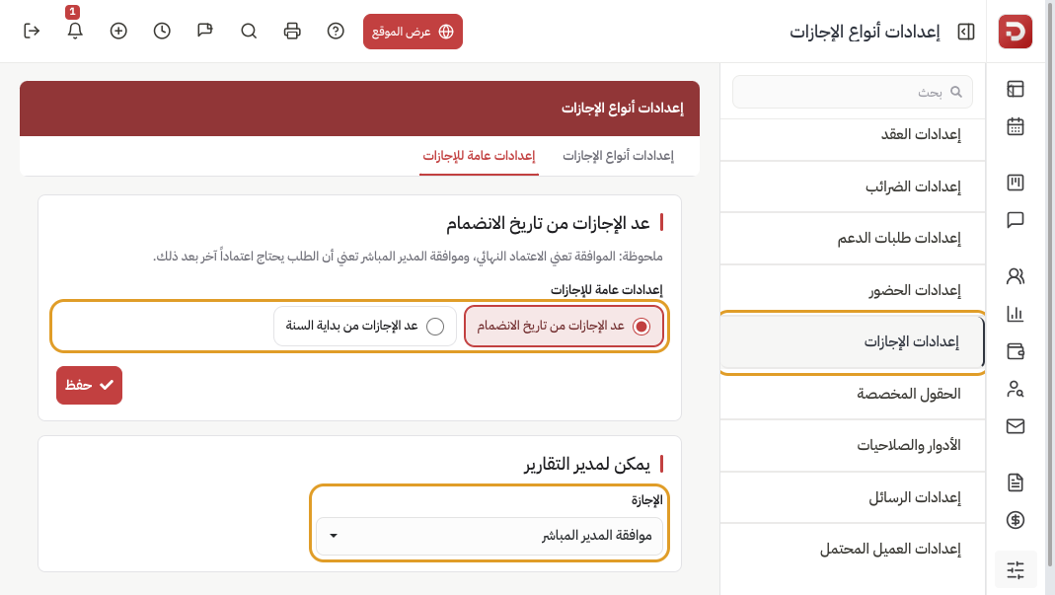The image size is (1055, 595).
Task: Open dashboard layout icon in right rail
Action: [1016, 89]
